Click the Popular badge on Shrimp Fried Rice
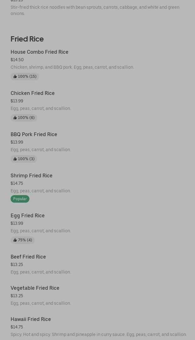Screen dimensions: 195x340 (20, 199)
